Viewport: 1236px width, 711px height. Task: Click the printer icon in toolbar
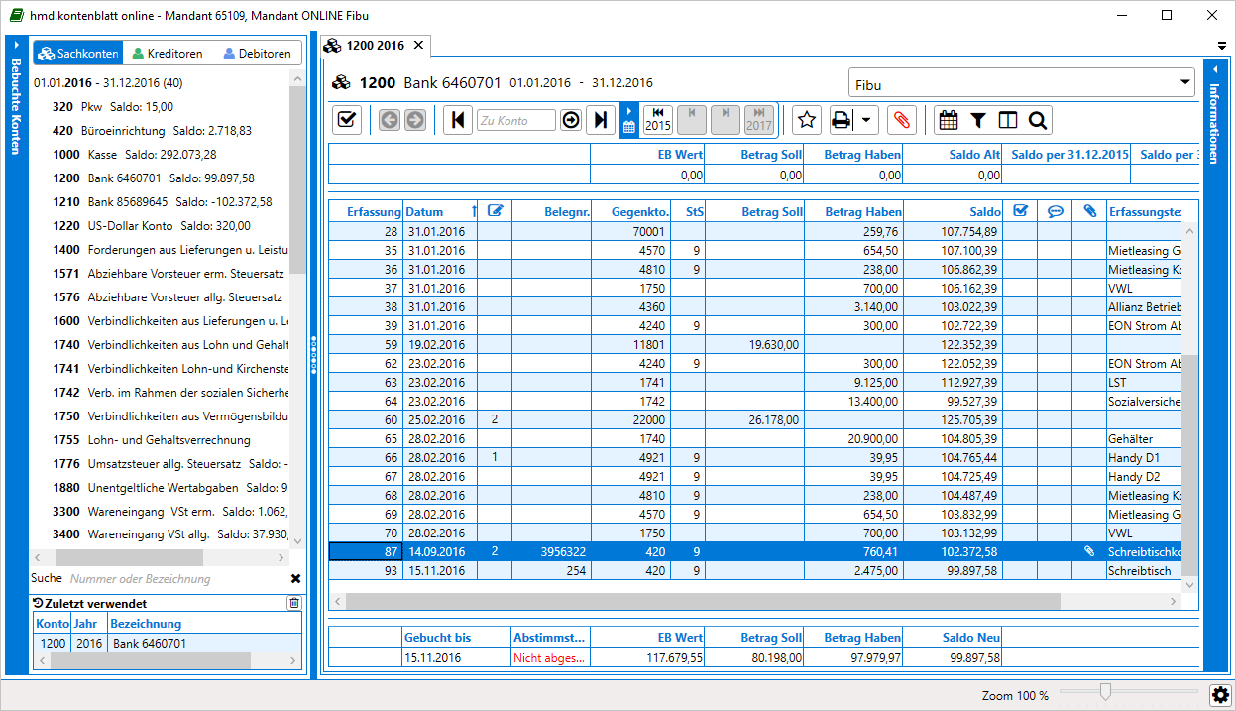coord(841,120)
